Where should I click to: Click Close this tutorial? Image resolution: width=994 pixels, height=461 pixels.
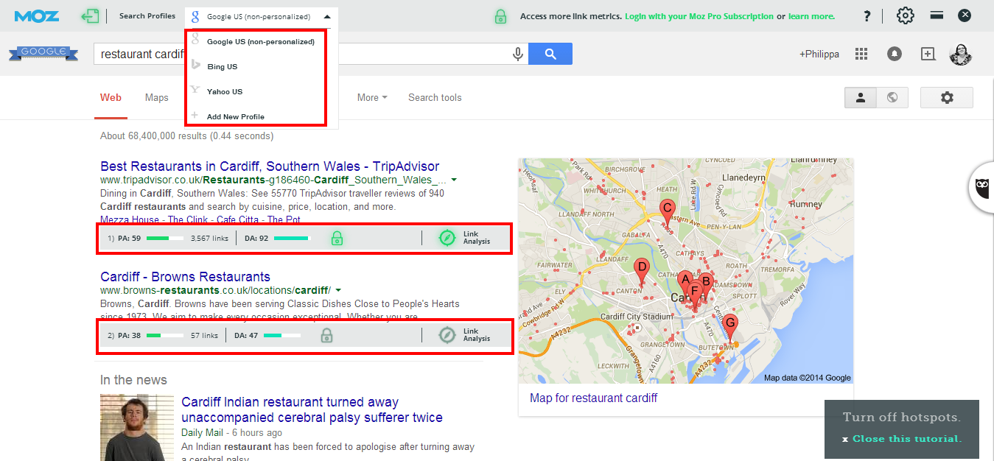coord(906,439)
